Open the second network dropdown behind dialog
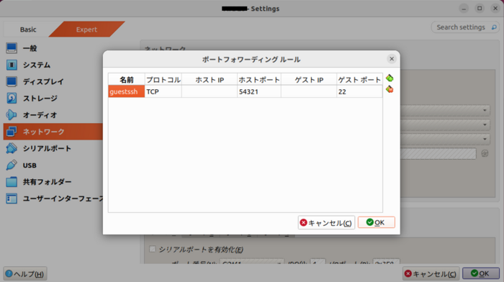Screen dimensions: 504x282 [x=445, y=124]
